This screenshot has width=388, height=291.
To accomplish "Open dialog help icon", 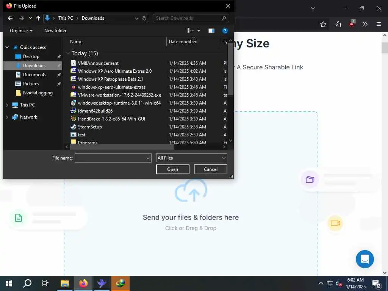I will (x=225, y=31).
